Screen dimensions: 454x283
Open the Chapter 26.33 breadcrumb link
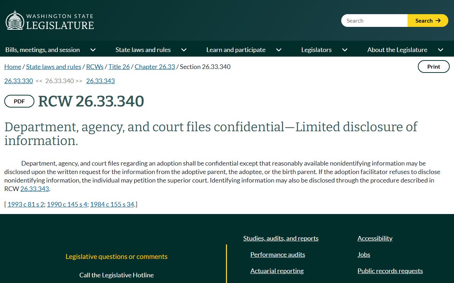tap(155, 67)
